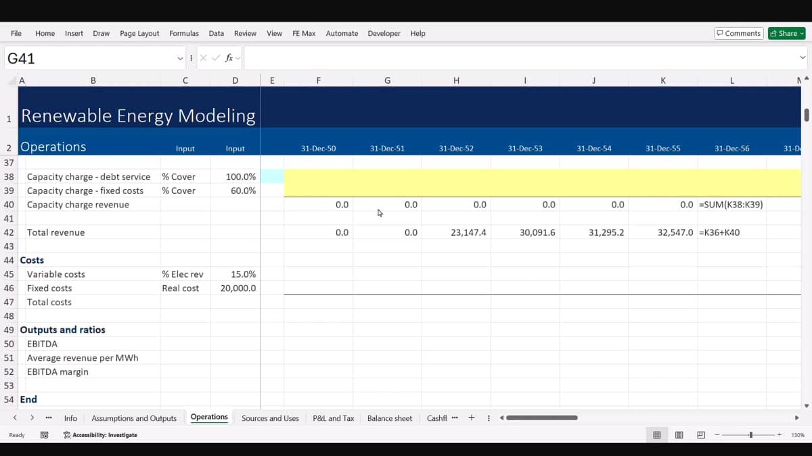Select column F header
The height and width of the screenshot is (456, 812).
318,80
